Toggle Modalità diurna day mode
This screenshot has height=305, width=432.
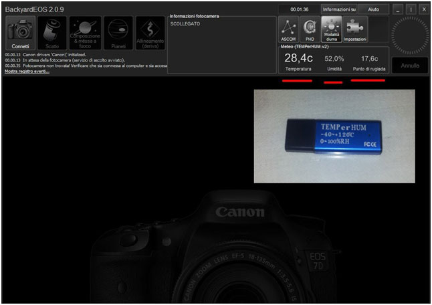point(332,29)
